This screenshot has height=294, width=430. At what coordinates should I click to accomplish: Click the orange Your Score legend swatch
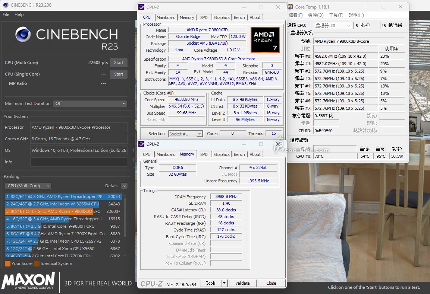coord(7,263)
